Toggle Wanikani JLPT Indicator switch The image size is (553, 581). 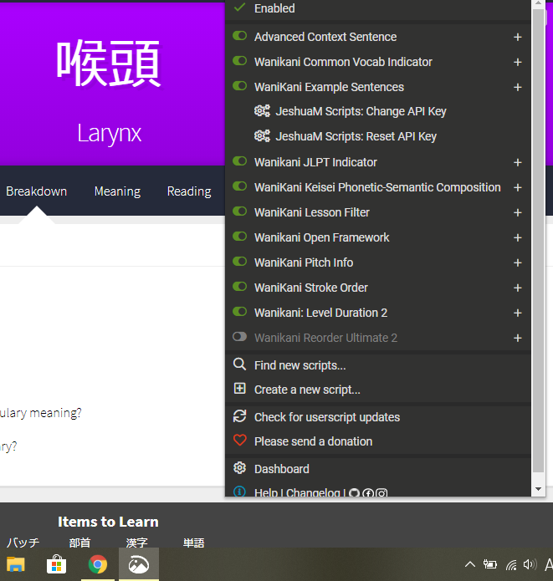pyautogui.click(x=239, y=161)
